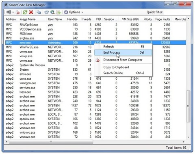Click the connect to computer toolbar icon
Viewport: 195px width, 154px height.
tap(9, 12)
